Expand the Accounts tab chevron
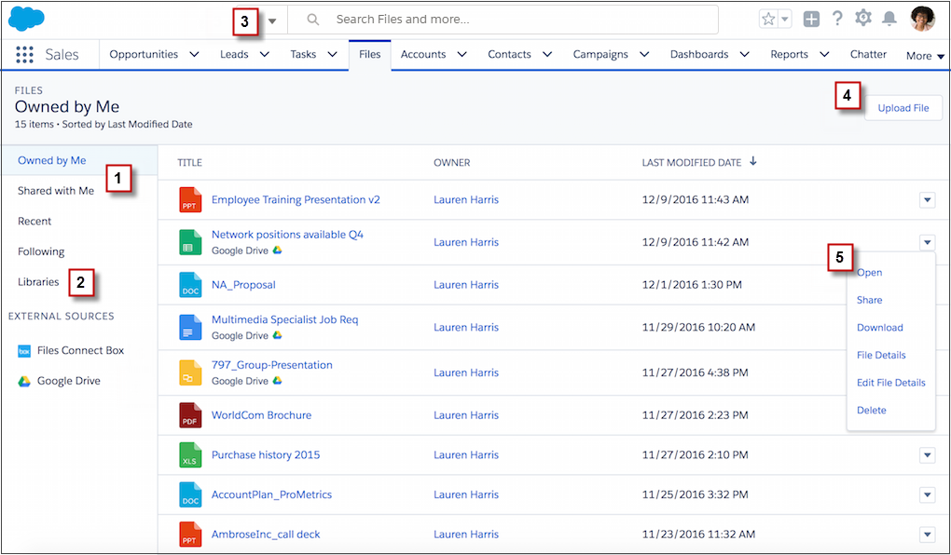This screenshot has height=555, width=951. pos(462,55)
